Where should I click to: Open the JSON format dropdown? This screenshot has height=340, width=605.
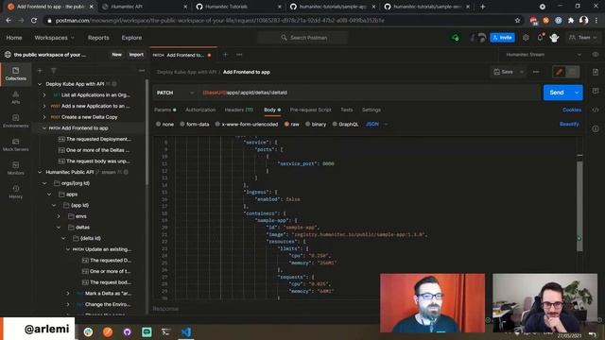click(376, 124)
